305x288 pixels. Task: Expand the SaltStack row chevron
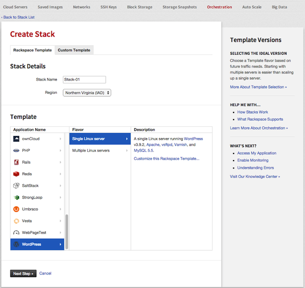click(61, 185)
